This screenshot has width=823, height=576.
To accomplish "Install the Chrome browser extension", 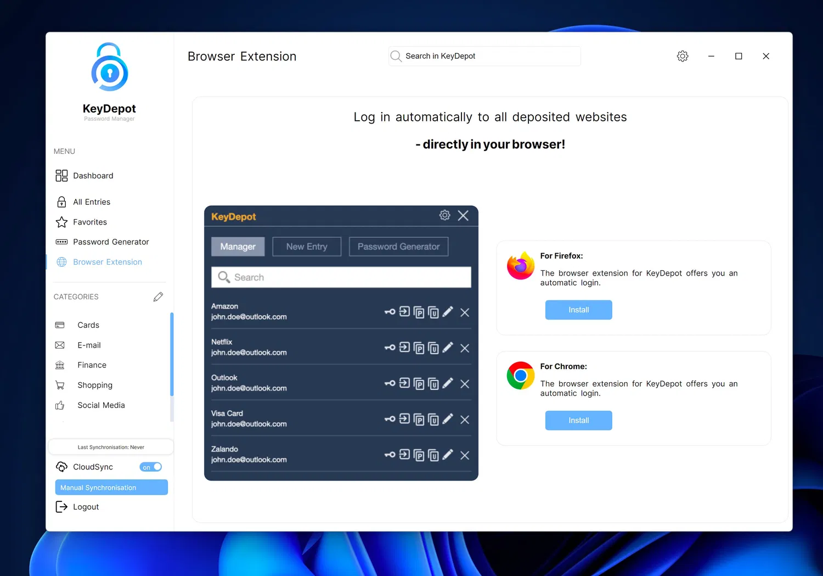I will click(x=578, y=421).
